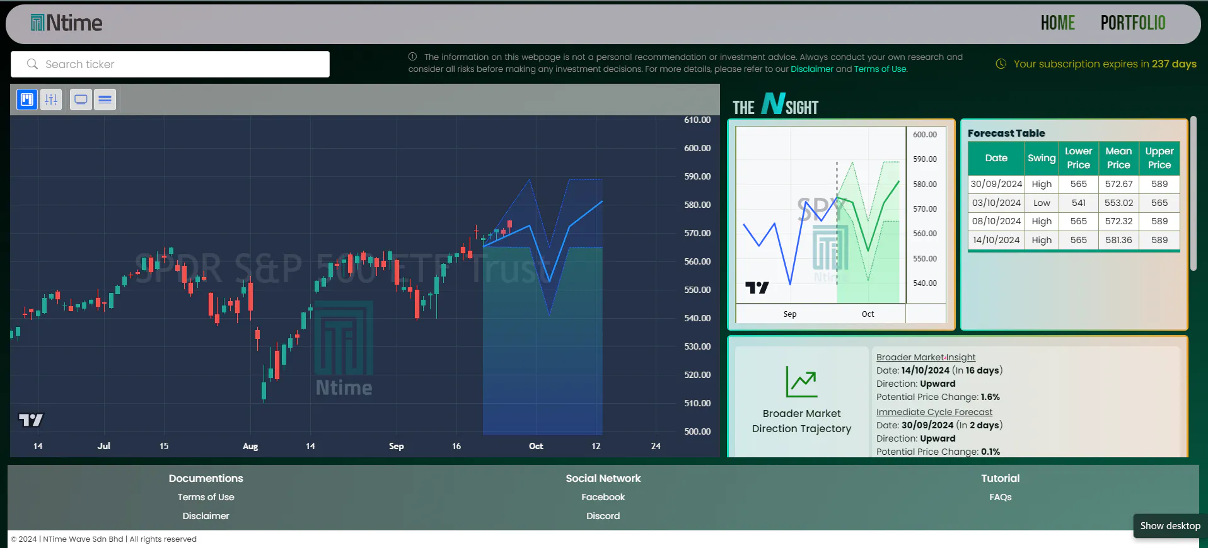Click the Lower Price column header
Image resolution: width=1208 pixels, height=548 pixels.
[1079, 158]
